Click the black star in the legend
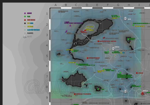Image resolution: width=150 pixels, height=105 pixels. (25, 23)
